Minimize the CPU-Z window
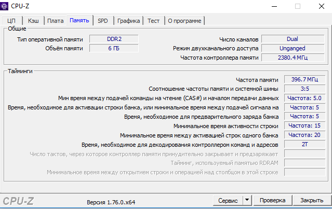Viewport: 332px width, 209px height. pos(274,6)
